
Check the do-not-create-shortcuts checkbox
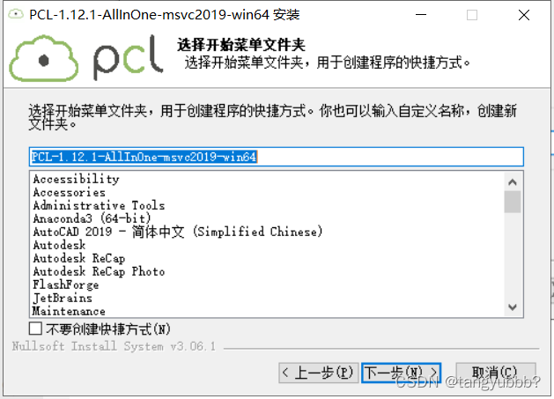tap(35, 329)
